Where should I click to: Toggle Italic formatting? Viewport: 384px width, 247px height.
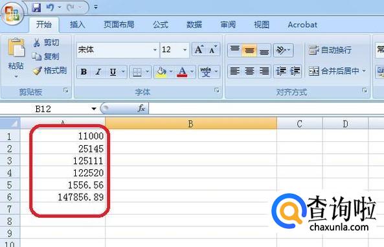(x=98, y=72)
